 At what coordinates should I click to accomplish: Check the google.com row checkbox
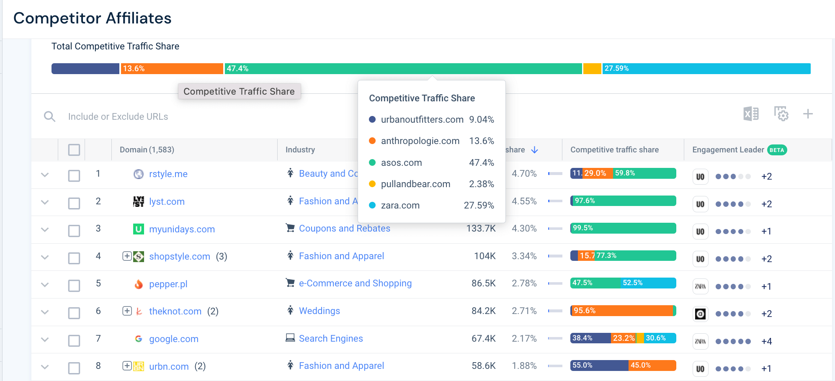(74, 340)
